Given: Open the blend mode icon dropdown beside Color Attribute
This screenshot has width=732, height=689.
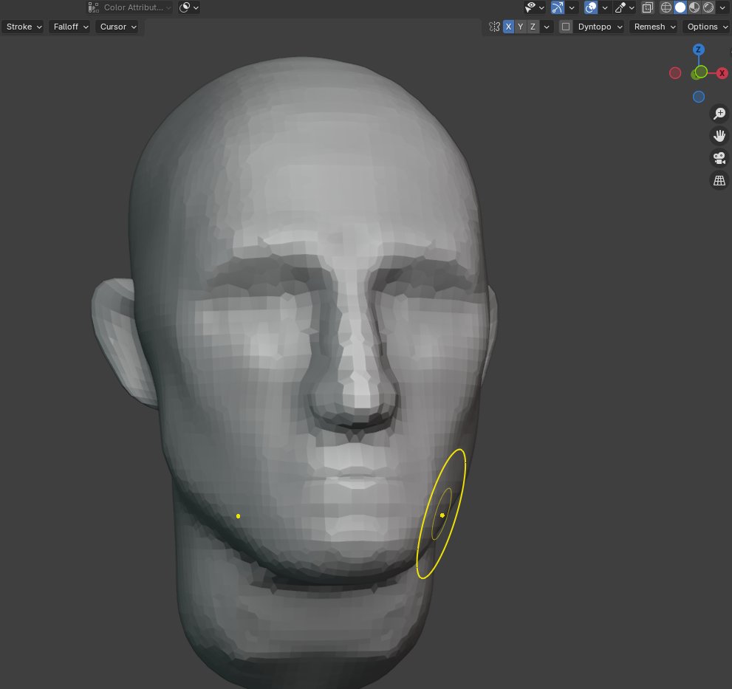Looking at the screenshot, I should [189, 7].
